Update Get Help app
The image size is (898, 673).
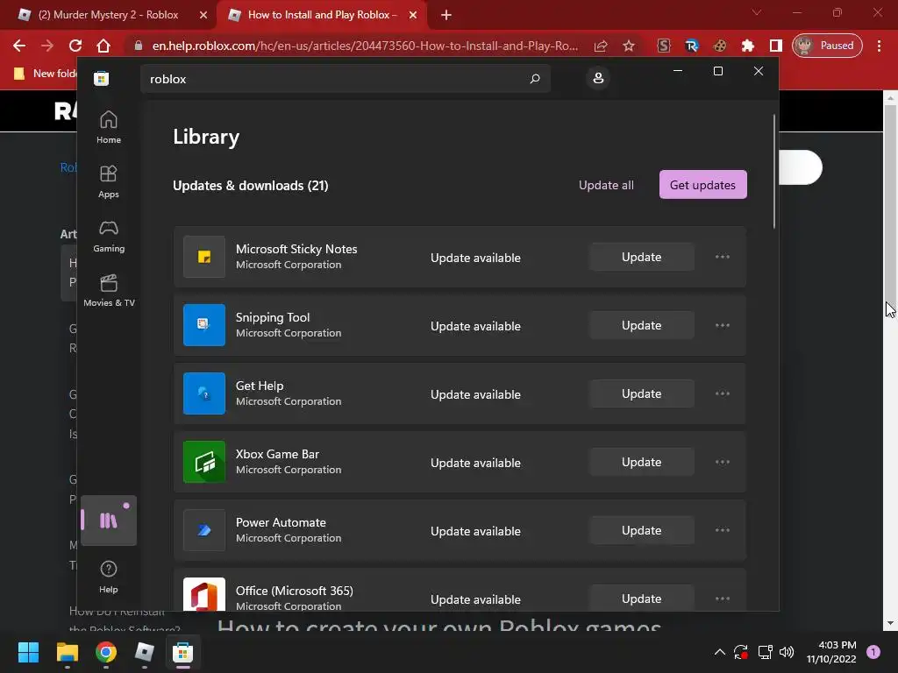pos(641,393)
